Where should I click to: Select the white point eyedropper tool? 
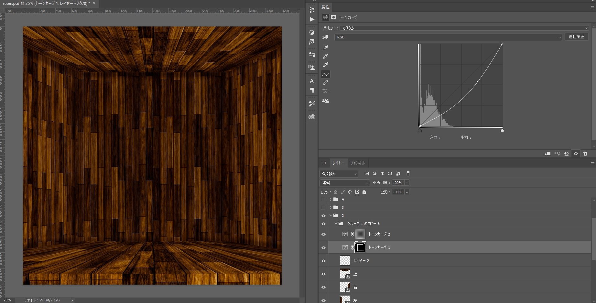tap(326, 65)
